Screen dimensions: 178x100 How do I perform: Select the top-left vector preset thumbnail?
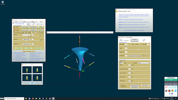[x=27, y=70]
